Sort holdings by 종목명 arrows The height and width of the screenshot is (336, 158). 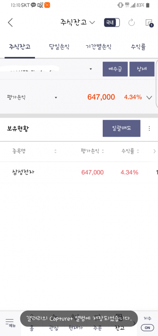pos(56,151)
